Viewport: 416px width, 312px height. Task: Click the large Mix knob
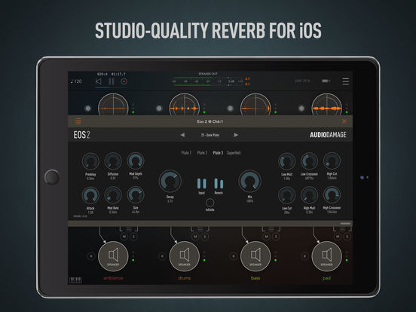pyautogui.click(x=249, y=181)
